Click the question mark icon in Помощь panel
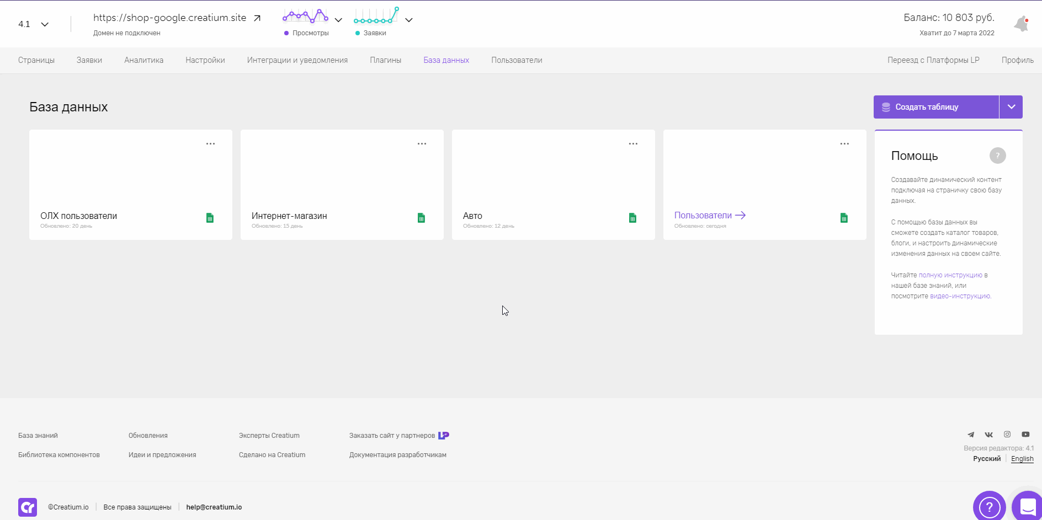This screenshot has height=520, width=1042. click(997, 156)
